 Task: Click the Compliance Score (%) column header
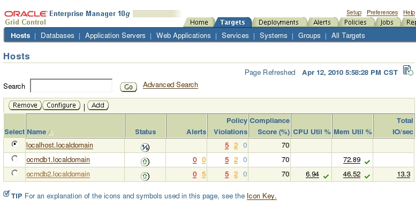[269, 126]
